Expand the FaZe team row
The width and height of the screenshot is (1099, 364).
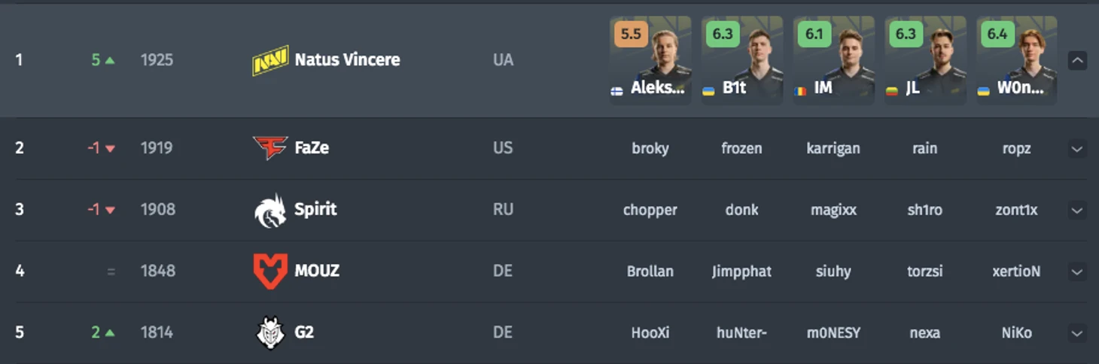(x=1077, y=149)
